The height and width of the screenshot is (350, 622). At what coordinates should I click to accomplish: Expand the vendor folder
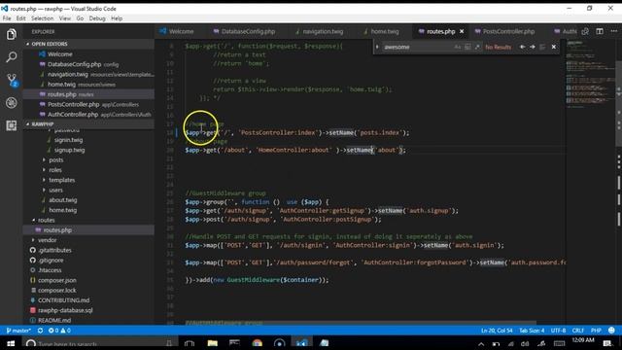(47, 240)
